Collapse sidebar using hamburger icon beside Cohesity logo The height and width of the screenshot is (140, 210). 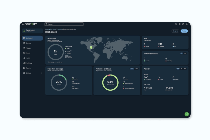pos(23,24)
